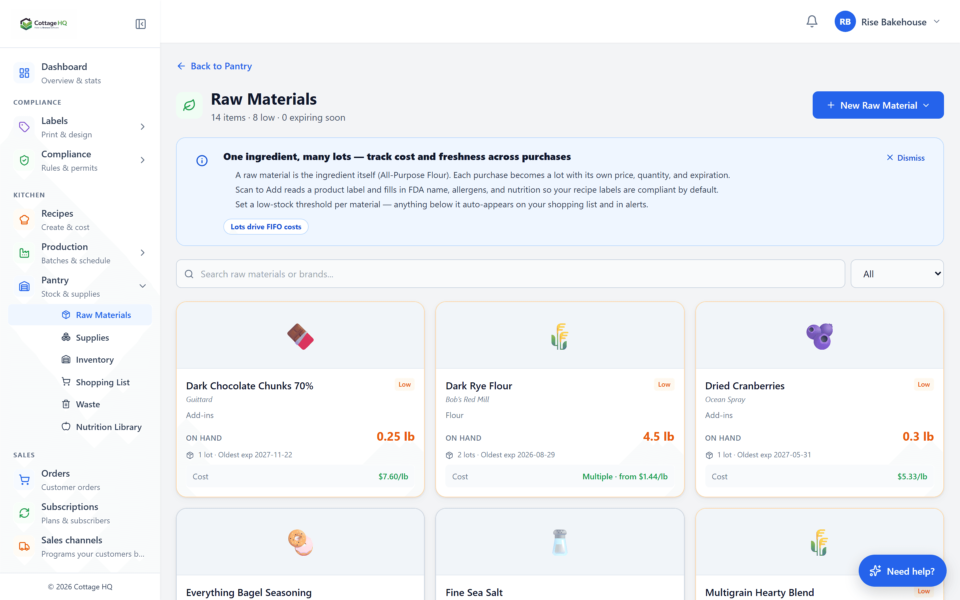Click the lot box icon on Dark Rye Flour
The width and height of the screenshot is (960, 600).
click(x=449, y=455)
